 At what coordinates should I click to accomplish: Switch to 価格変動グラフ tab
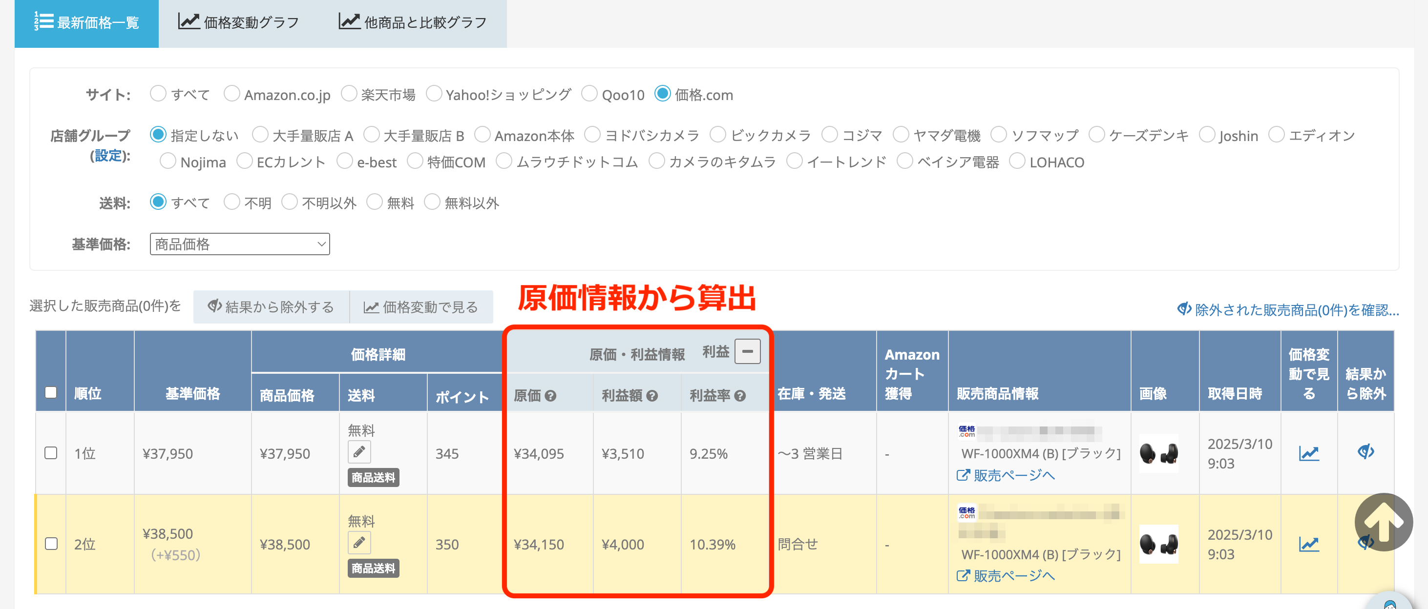tap(238, 22)
